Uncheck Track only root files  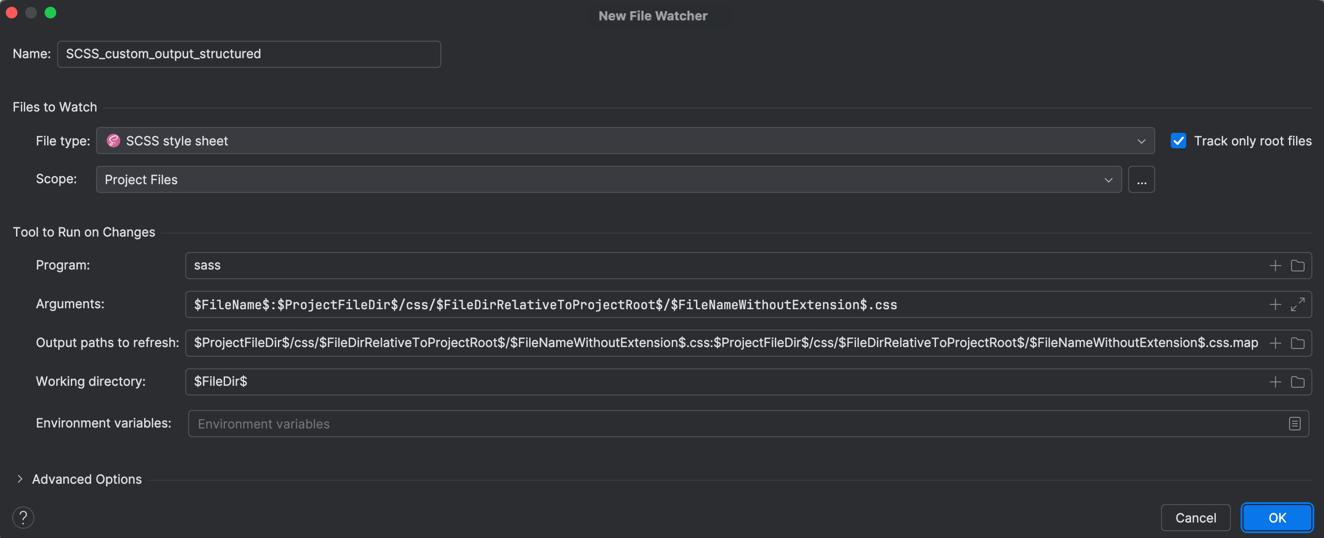(1178, 140)
